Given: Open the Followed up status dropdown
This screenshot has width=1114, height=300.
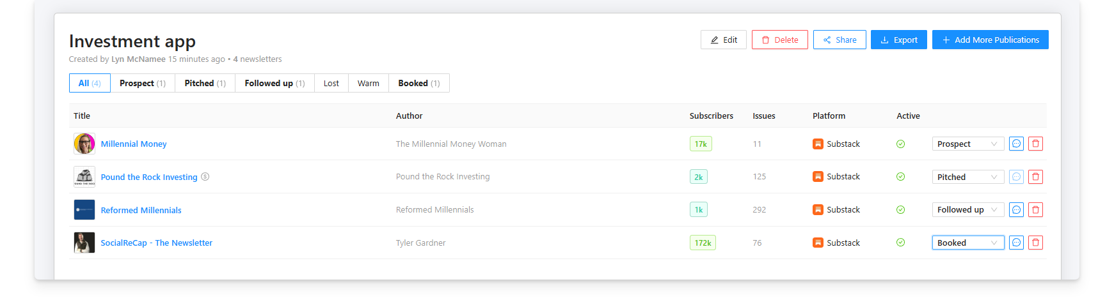Looking at the screenshot, I should [967, 209].
